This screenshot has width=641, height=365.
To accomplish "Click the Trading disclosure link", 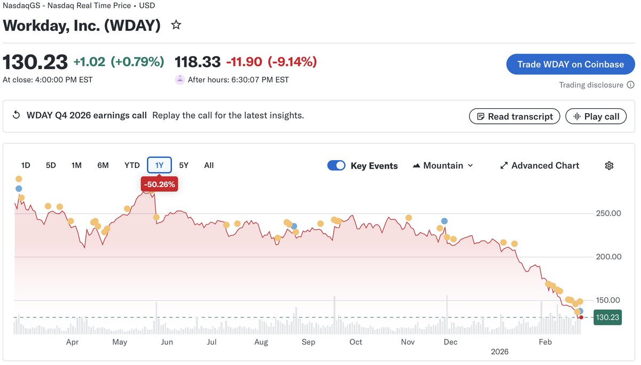I will pos(591,85).
